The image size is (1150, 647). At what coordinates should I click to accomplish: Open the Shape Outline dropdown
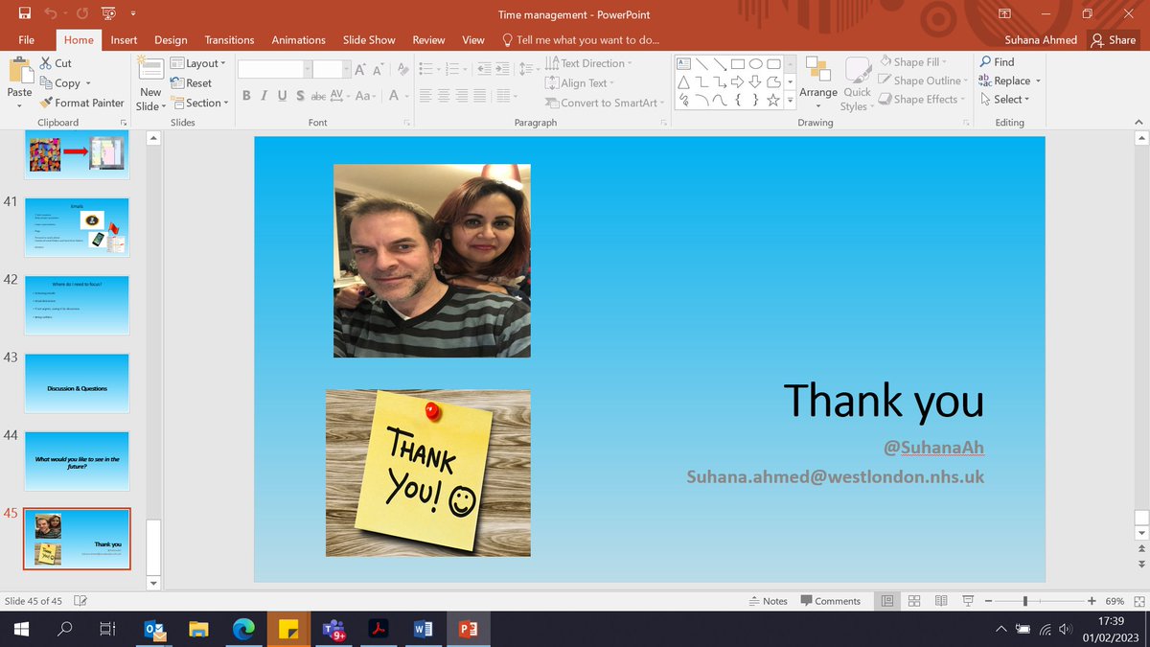pyautogui.click(x=923, y=81)
